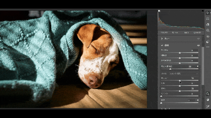Click the 中心点 midpoint slider handle

click(x=180, y=81)
